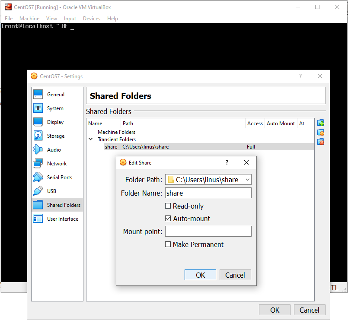Collapse the Transient Folders tree group
The image size is (348, 320).
[x=90, y=139]
